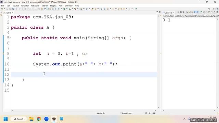Minimize the editor area
Image resolution: width=219 pixels, height=123 pixels.
pos(157,12)
